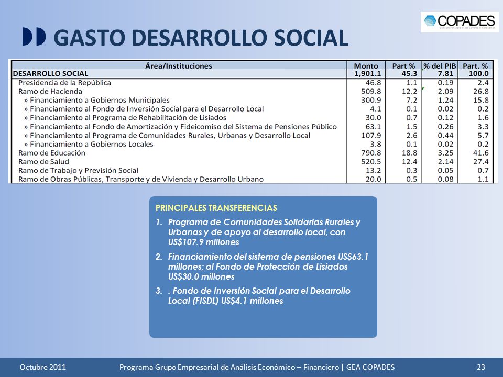Click the 'PRINCIPALES TRANSFERENCIAS' heading
This screenshot has height=377, width=503.
pyautogui.click(x=216, y=208)
